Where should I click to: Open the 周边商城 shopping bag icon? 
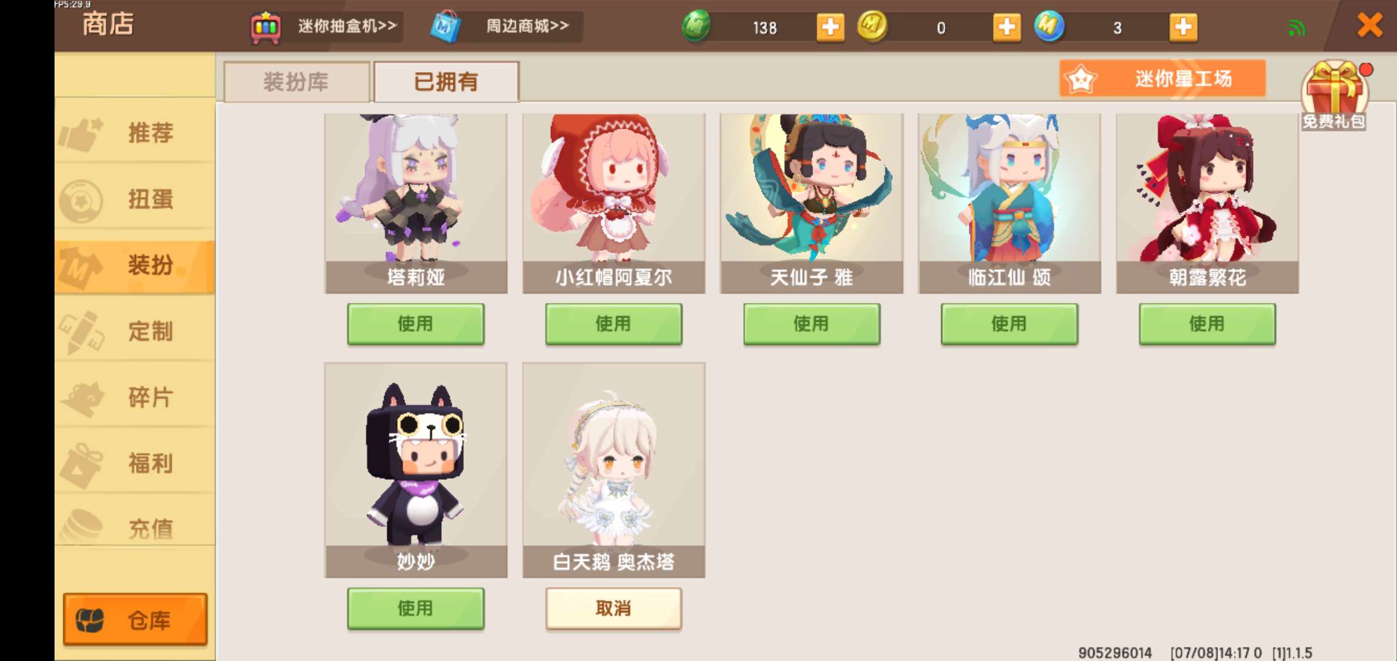coord(445,27)
